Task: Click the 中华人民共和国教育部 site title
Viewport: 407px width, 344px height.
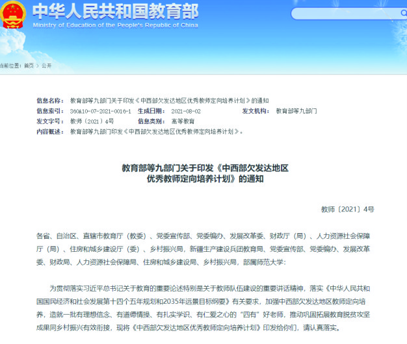Action: 115,12
